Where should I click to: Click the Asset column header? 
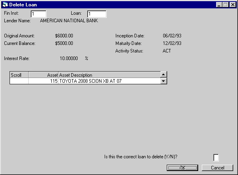(x=43, y=75)
